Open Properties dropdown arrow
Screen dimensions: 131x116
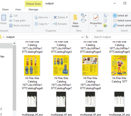click(x=96, y=26)
